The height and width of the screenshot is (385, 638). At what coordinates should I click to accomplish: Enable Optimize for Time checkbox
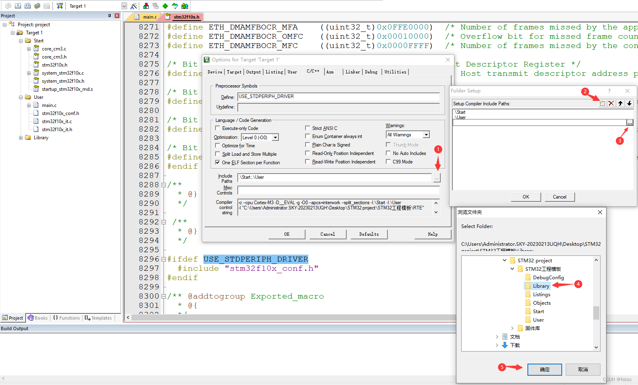click(218, 145)
